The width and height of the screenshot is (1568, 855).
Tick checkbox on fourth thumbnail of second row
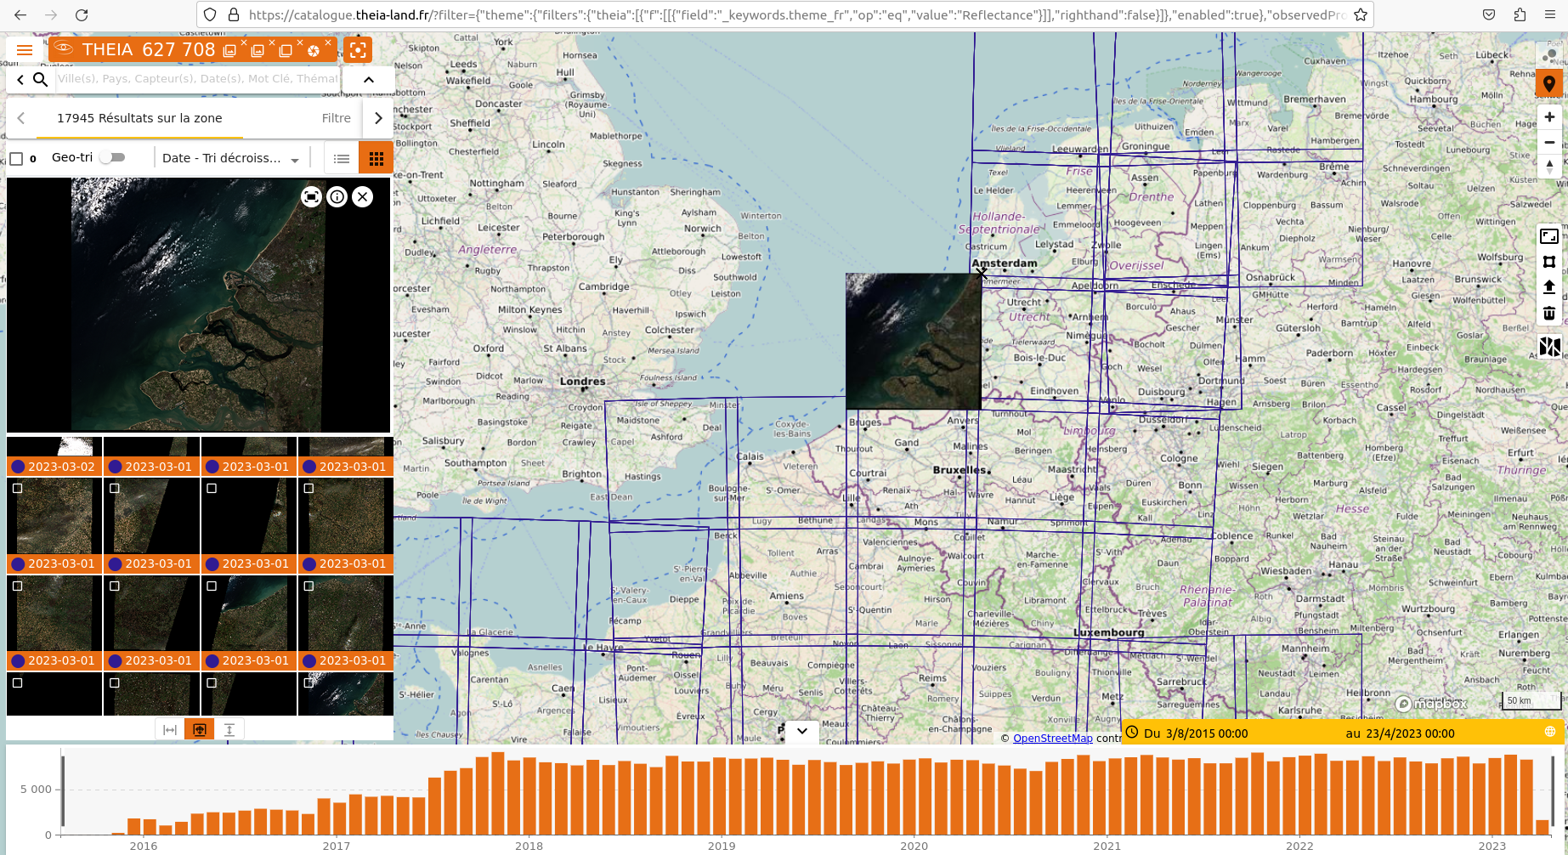point(309,489)
